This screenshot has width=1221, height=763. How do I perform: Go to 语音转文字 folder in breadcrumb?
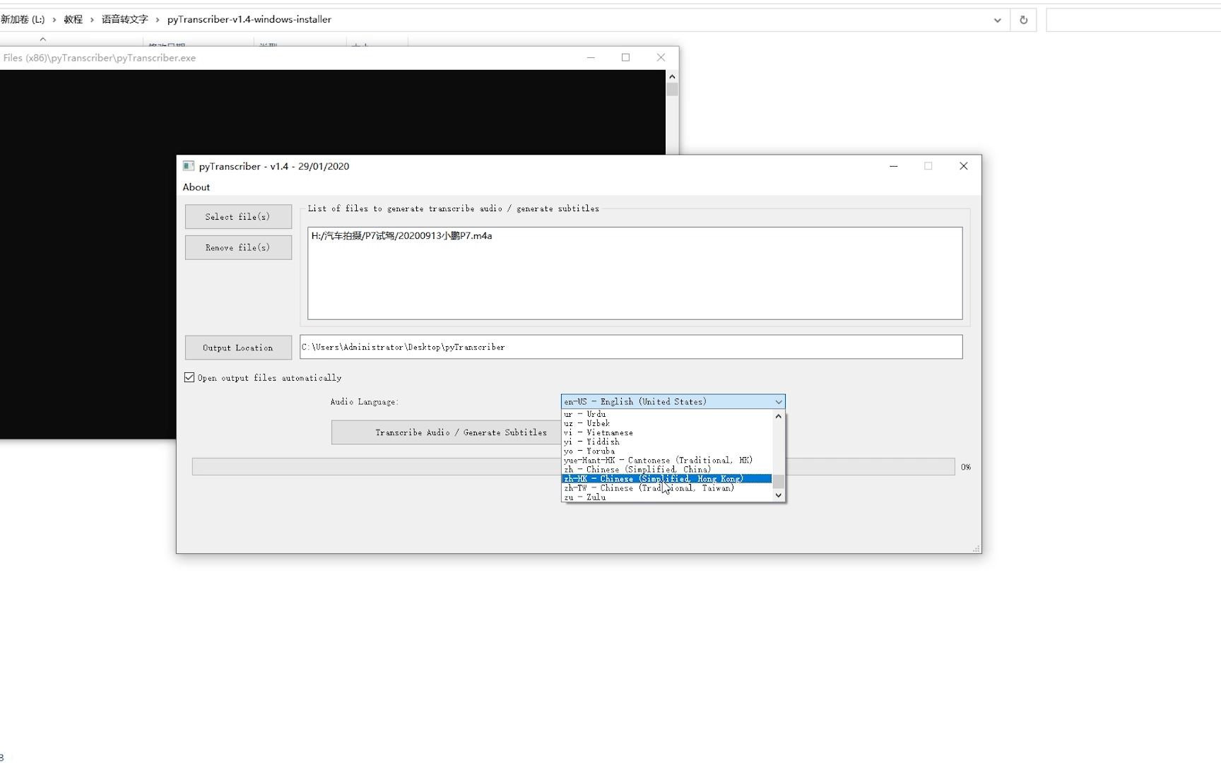coord(124,20)
